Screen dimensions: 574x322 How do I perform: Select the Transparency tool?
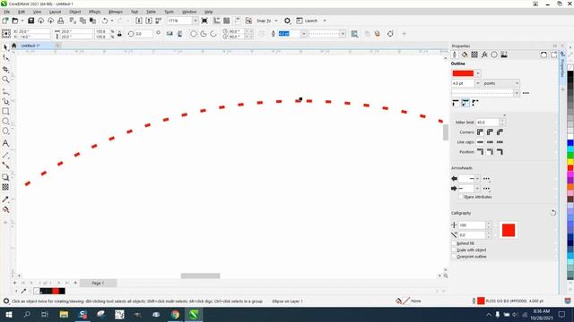(6, 187)
